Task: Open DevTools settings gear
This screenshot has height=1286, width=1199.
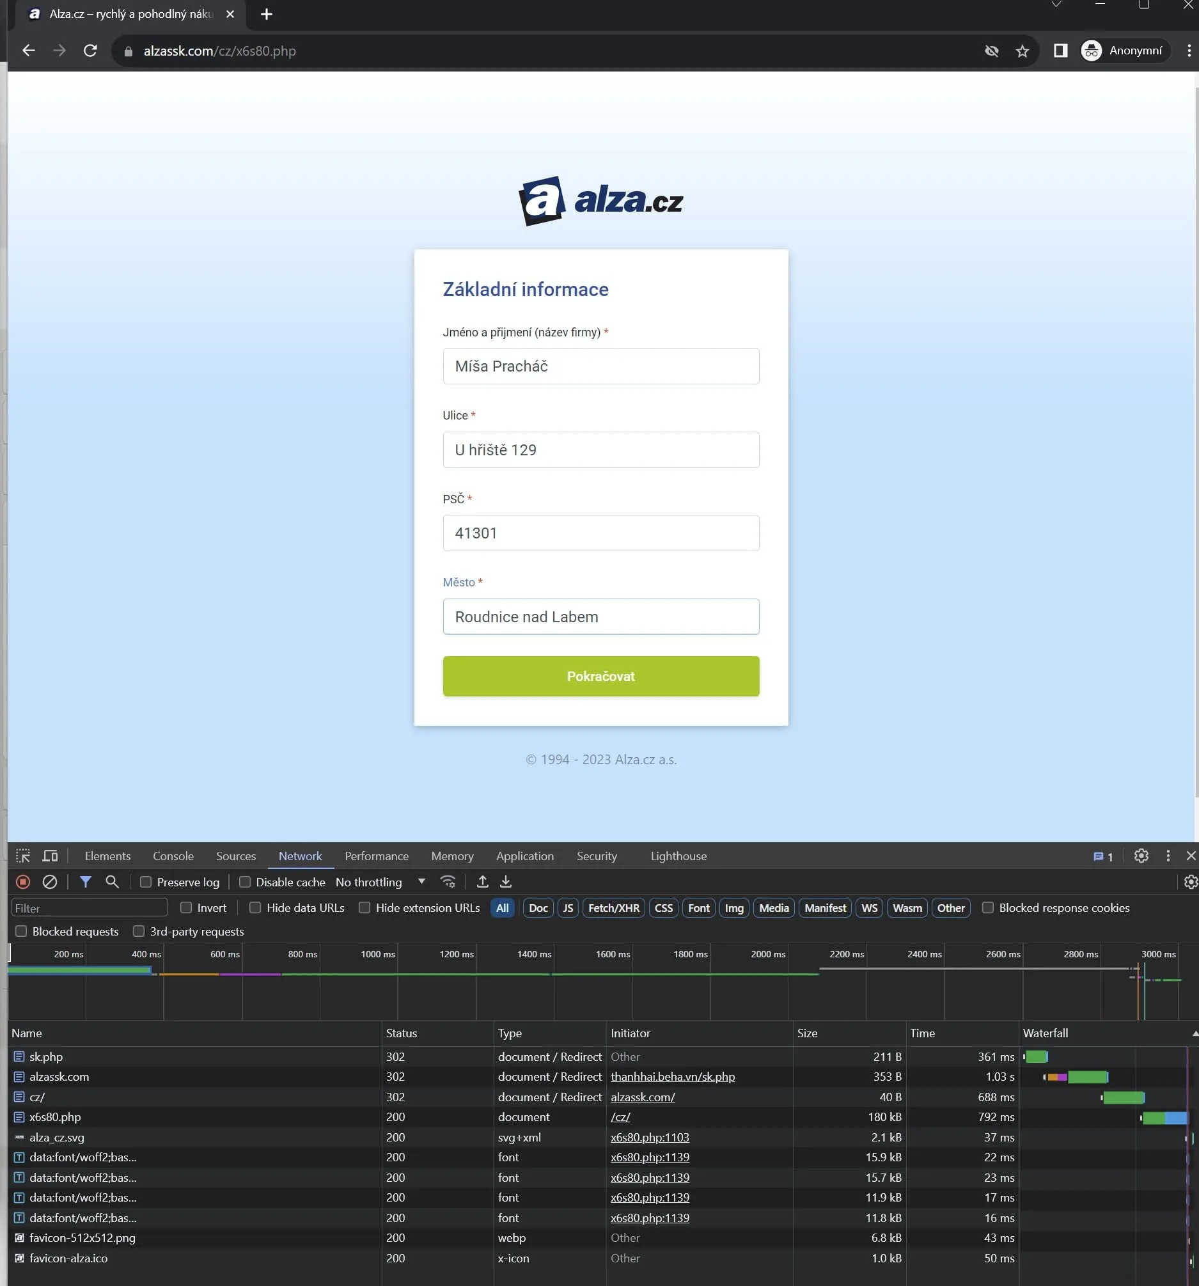Action: pyautogui.click(x=1141, y=856)
